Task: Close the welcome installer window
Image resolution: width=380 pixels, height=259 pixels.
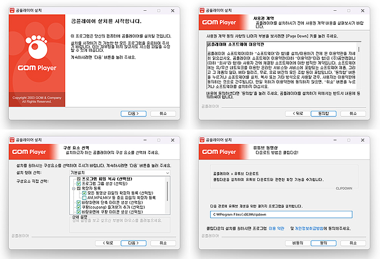Action: point(173,11)
